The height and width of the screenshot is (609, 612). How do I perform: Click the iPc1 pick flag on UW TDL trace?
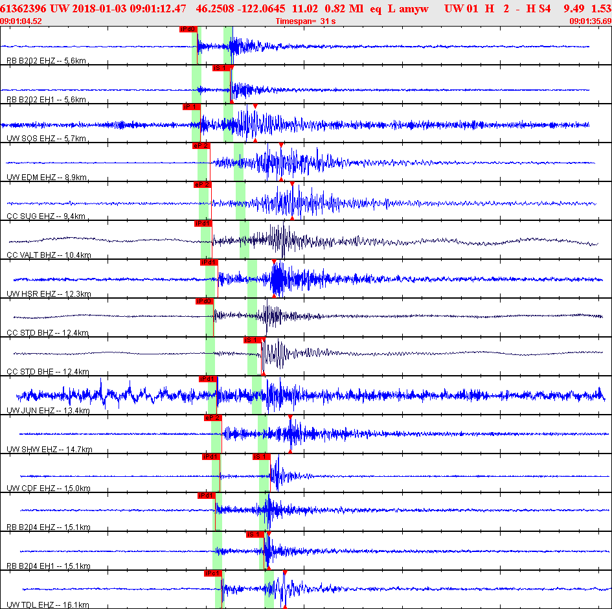coord(213,573)
